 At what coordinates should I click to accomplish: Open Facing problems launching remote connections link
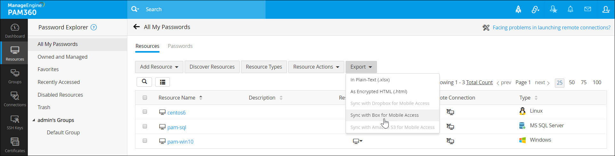[x=551, y=27]
